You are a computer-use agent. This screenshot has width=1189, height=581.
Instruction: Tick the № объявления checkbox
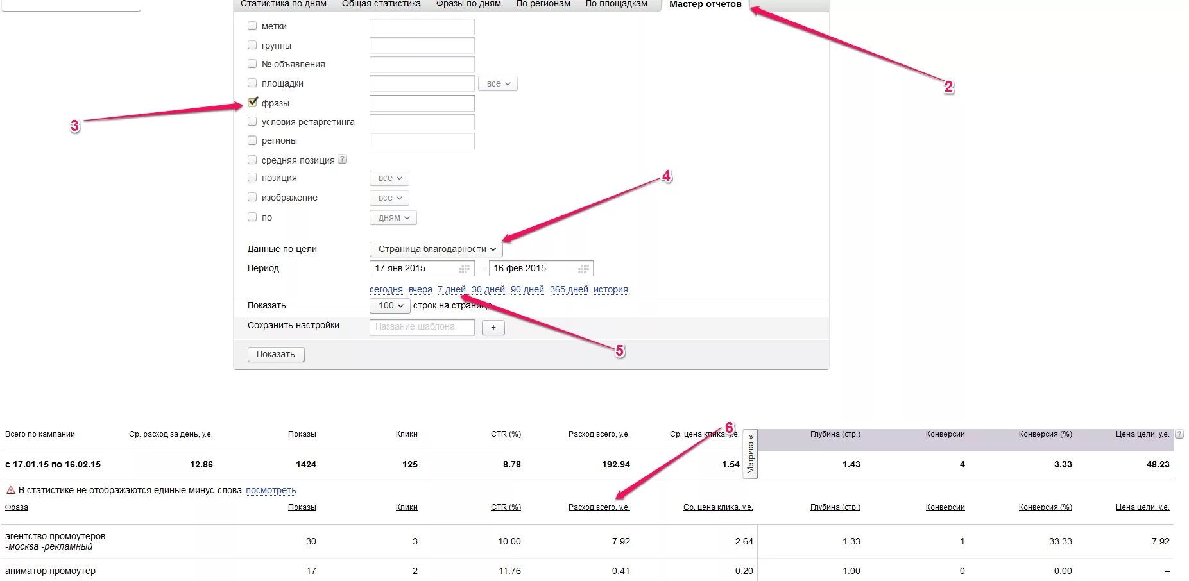click(252, 63)
